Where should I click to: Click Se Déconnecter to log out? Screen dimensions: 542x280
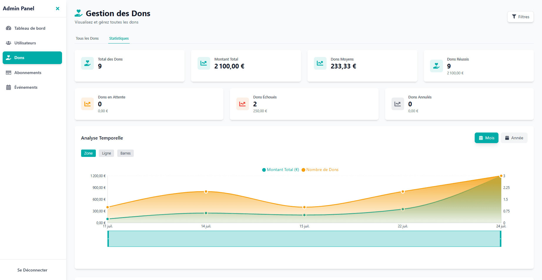(x=32, y=270)
